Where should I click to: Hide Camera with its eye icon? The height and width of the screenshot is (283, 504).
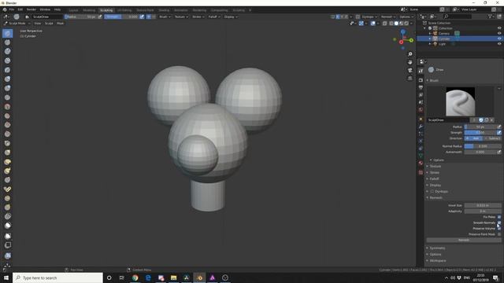pos(499,33)
